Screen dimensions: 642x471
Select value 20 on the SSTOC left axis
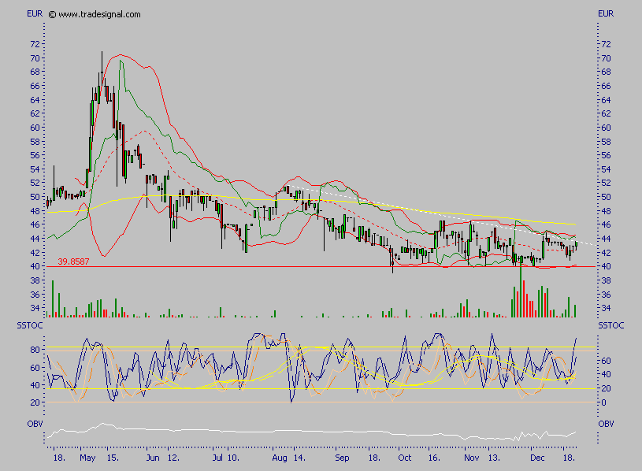[35, 402]
